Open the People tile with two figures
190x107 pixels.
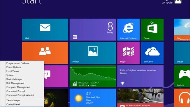tap(45, 53)
